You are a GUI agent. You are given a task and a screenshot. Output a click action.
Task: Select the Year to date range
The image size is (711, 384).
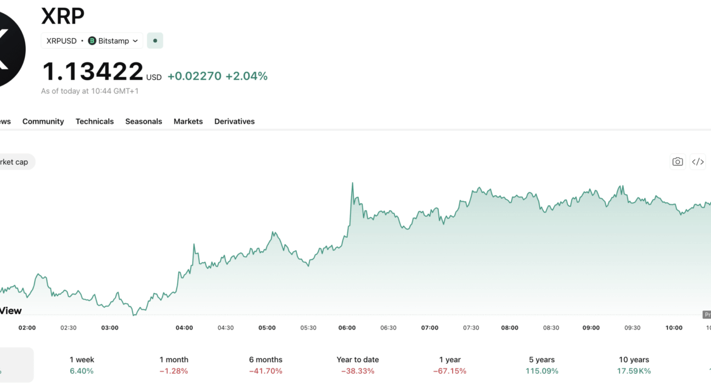tap(358, 365)
